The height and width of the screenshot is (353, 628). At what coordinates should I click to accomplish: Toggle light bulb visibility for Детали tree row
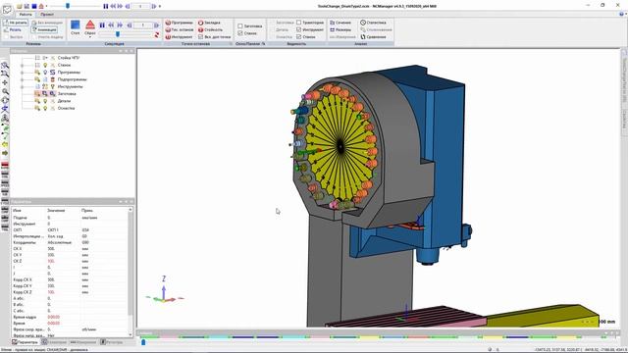[x=45, y=101]
